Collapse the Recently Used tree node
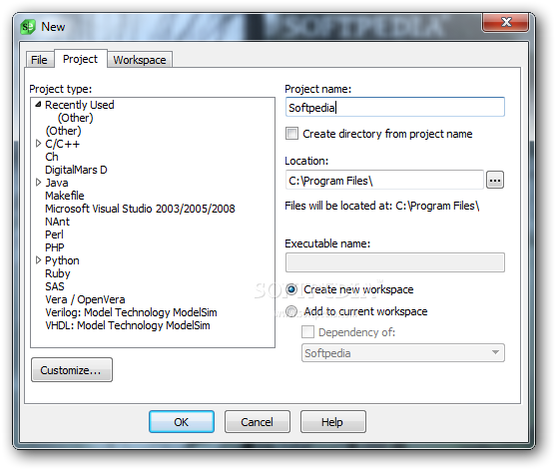This screenshot has width=556, height=470. click(x=38, y=104)
